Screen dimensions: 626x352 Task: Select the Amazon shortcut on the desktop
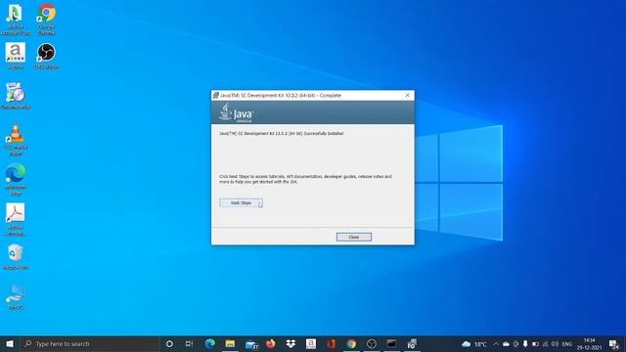tap(16, 57)
